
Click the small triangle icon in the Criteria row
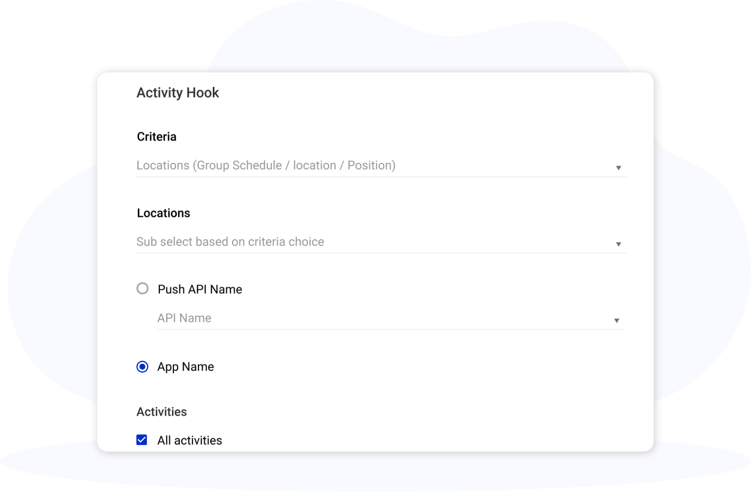coord(618,168)
